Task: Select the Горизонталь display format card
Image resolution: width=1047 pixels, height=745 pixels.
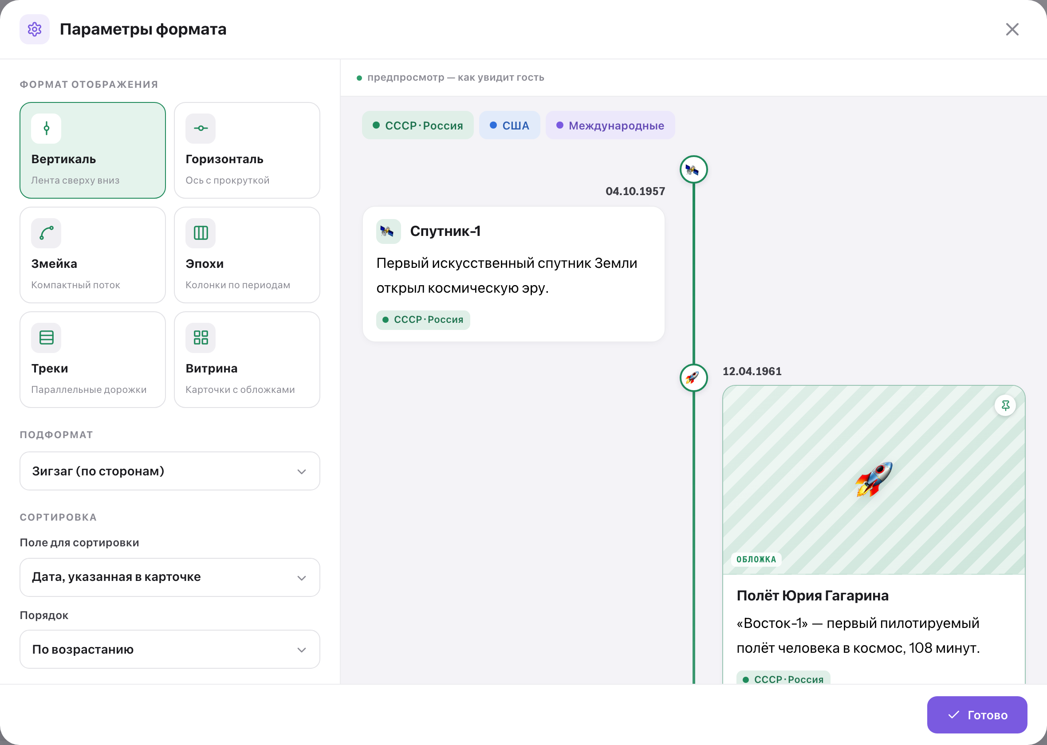Action: point(247,150)
